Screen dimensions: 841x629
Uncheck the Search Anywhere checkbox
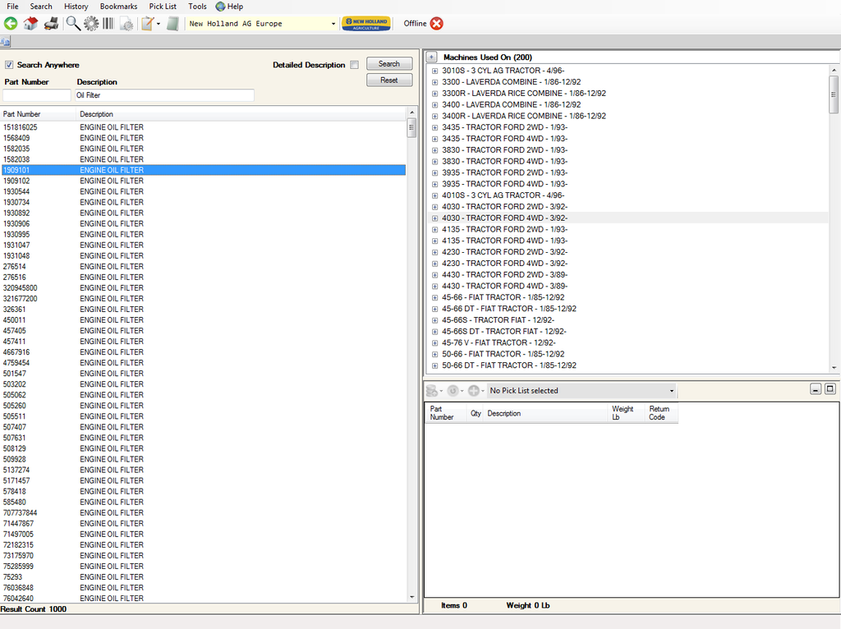pyautogui.click(x=9, y=65)
